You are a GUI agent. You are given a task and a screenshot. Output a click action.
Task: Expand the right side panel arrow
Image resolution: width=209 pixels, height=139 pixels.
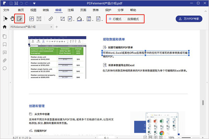pos(207,82)
